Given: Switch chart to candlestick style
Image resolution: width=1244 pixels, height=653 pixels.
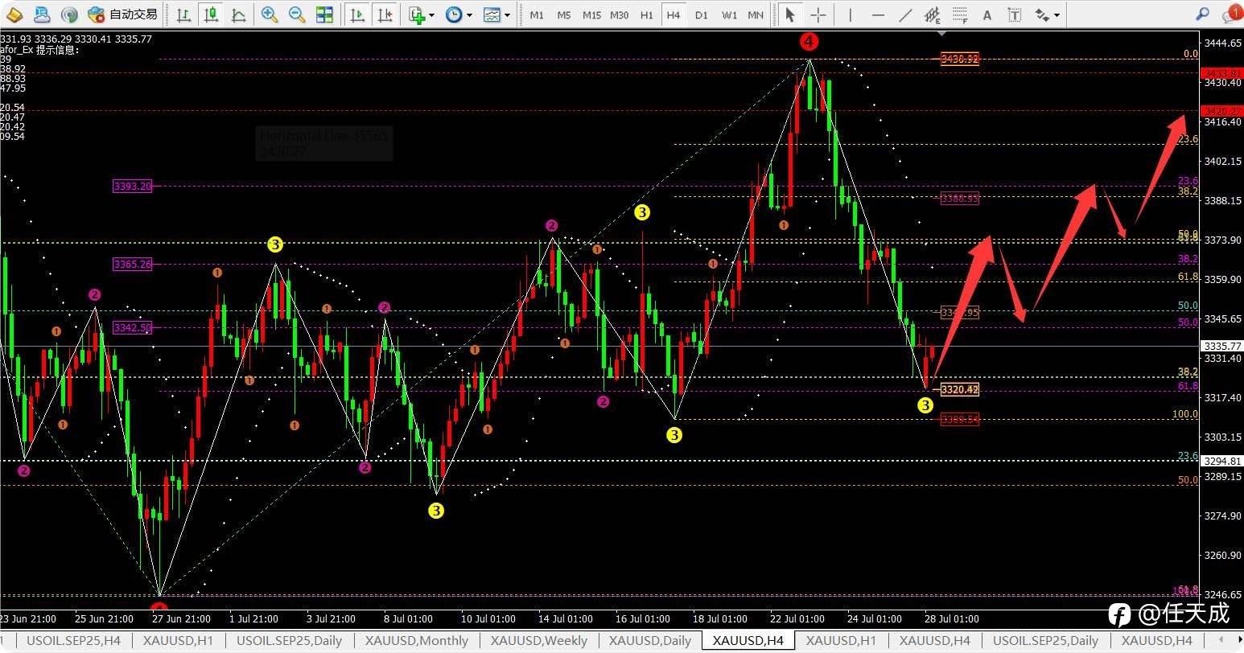Looking at the screenshot, I should coord(211,14).
